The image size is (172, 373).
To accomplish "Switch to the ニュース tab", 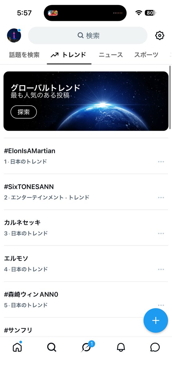I will coord(111,55).
